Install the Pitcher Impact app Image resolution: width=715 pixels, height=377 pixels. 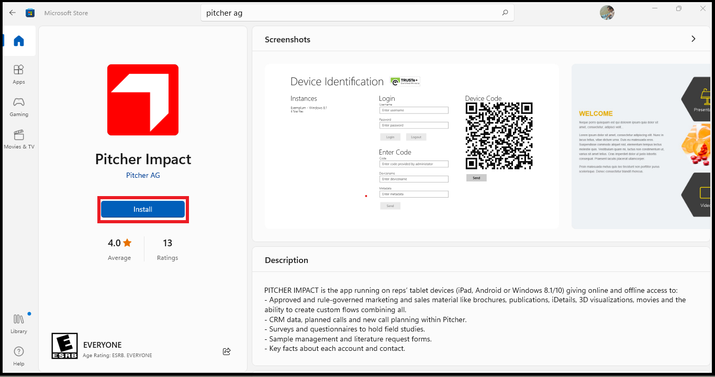pyautogui.click(x=142, y=209)
